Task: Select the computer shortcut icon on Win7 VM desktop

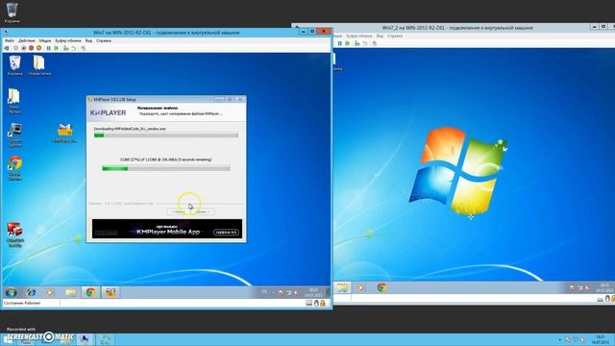Action: [15, 135]
